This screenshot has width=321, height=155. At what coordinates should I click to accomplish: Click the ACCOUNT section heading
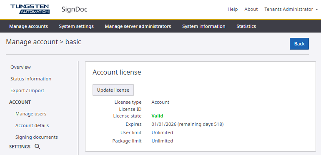(x=20, y=102)
